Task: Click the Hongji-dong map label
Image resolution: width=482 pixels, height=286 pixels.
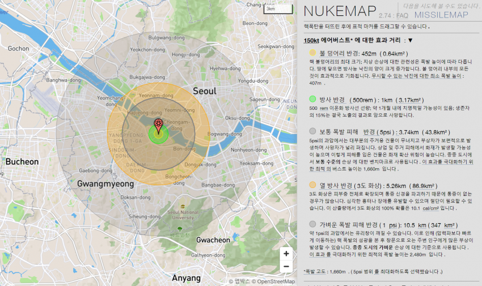Action: pyautogui.click(x=186, y=54)
